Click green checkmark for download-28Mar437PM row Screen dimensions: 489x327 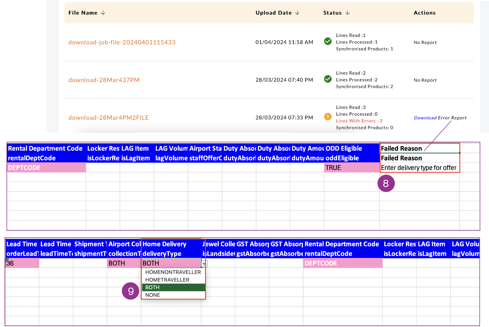[x=328, y=79]
